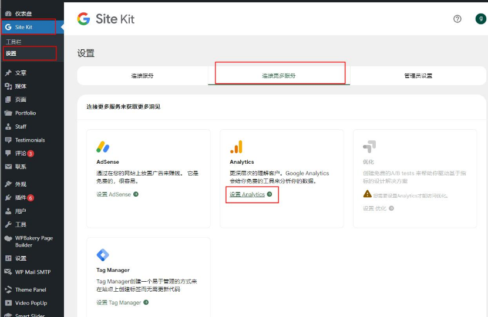Click the pushpin icon next to 文章

(8, 73)
